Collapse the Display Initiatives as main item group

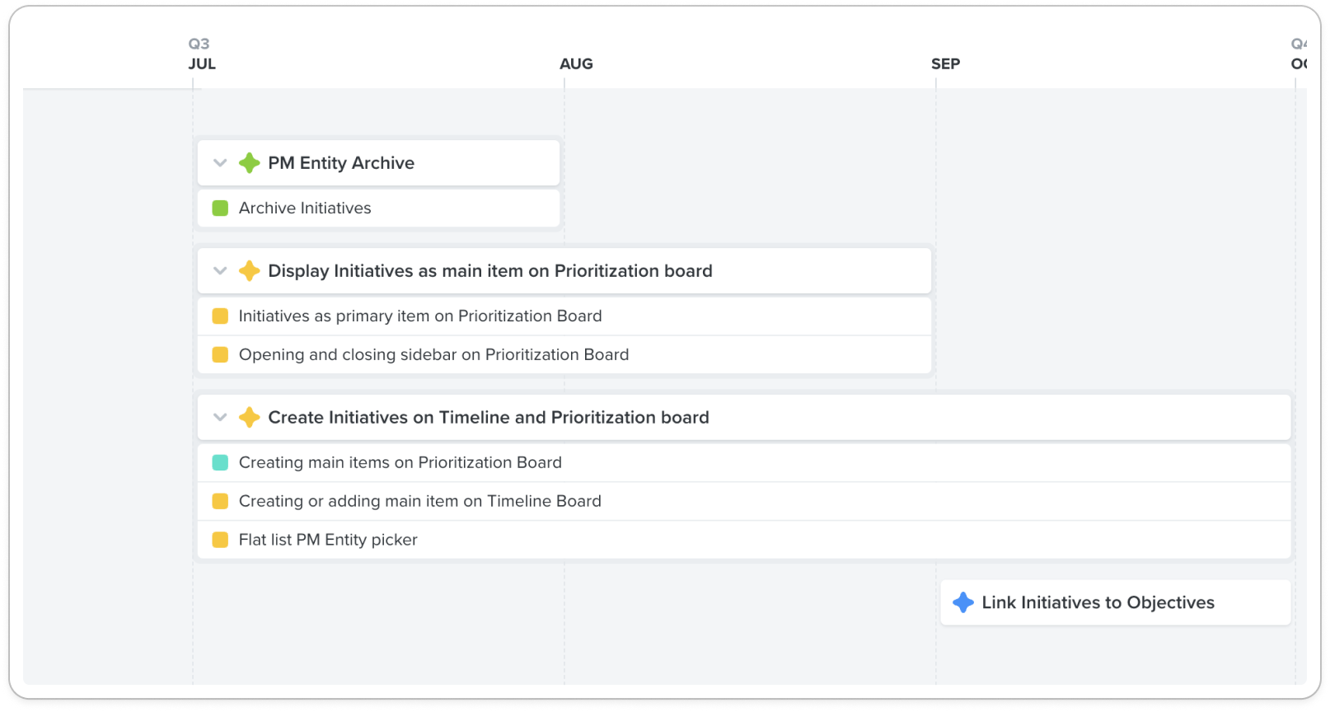point(220,271)
